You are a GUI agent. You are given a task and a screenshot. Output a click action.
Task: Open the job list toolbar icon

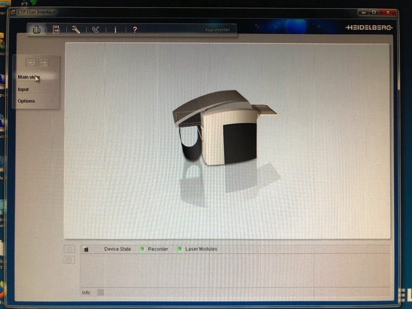coord(56,30)
